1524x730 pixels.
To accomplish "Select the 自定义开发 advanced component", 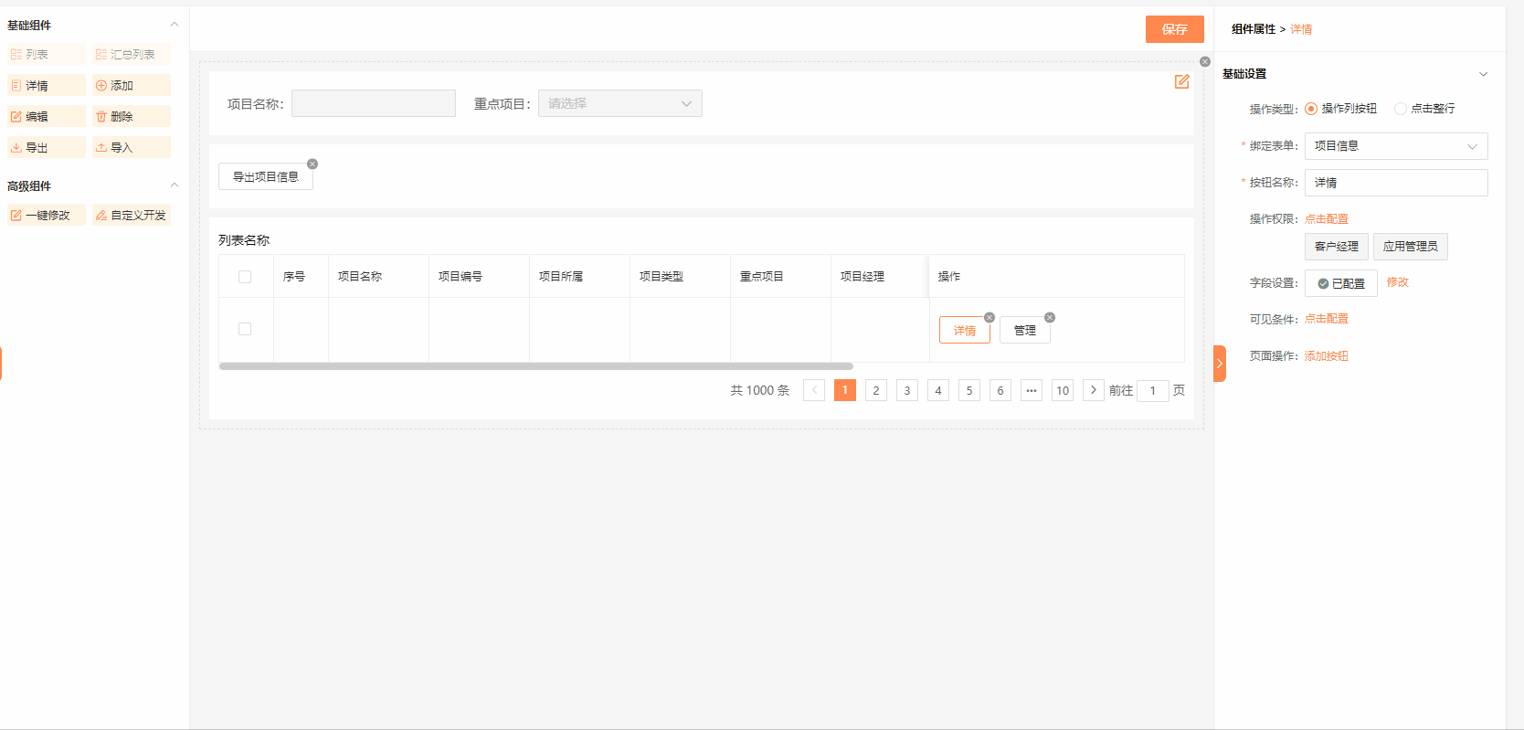I will (x=132, y=216).
